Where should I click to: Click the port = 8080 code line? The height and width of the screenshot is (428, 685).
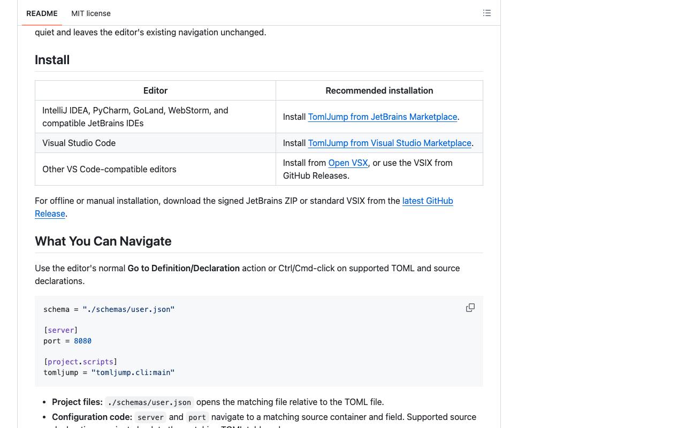click(67, 341)
